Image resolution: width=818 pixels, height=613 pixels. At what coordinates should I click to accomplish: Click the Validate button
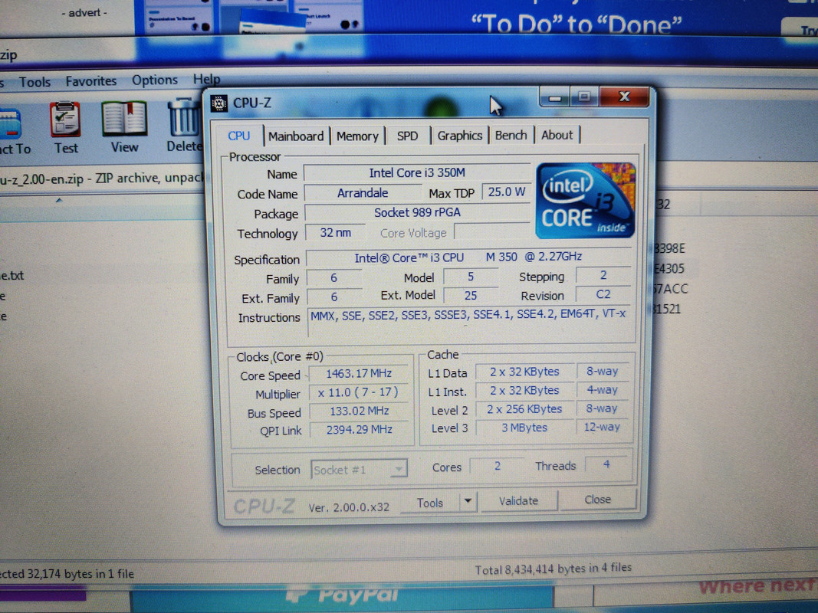518,501
